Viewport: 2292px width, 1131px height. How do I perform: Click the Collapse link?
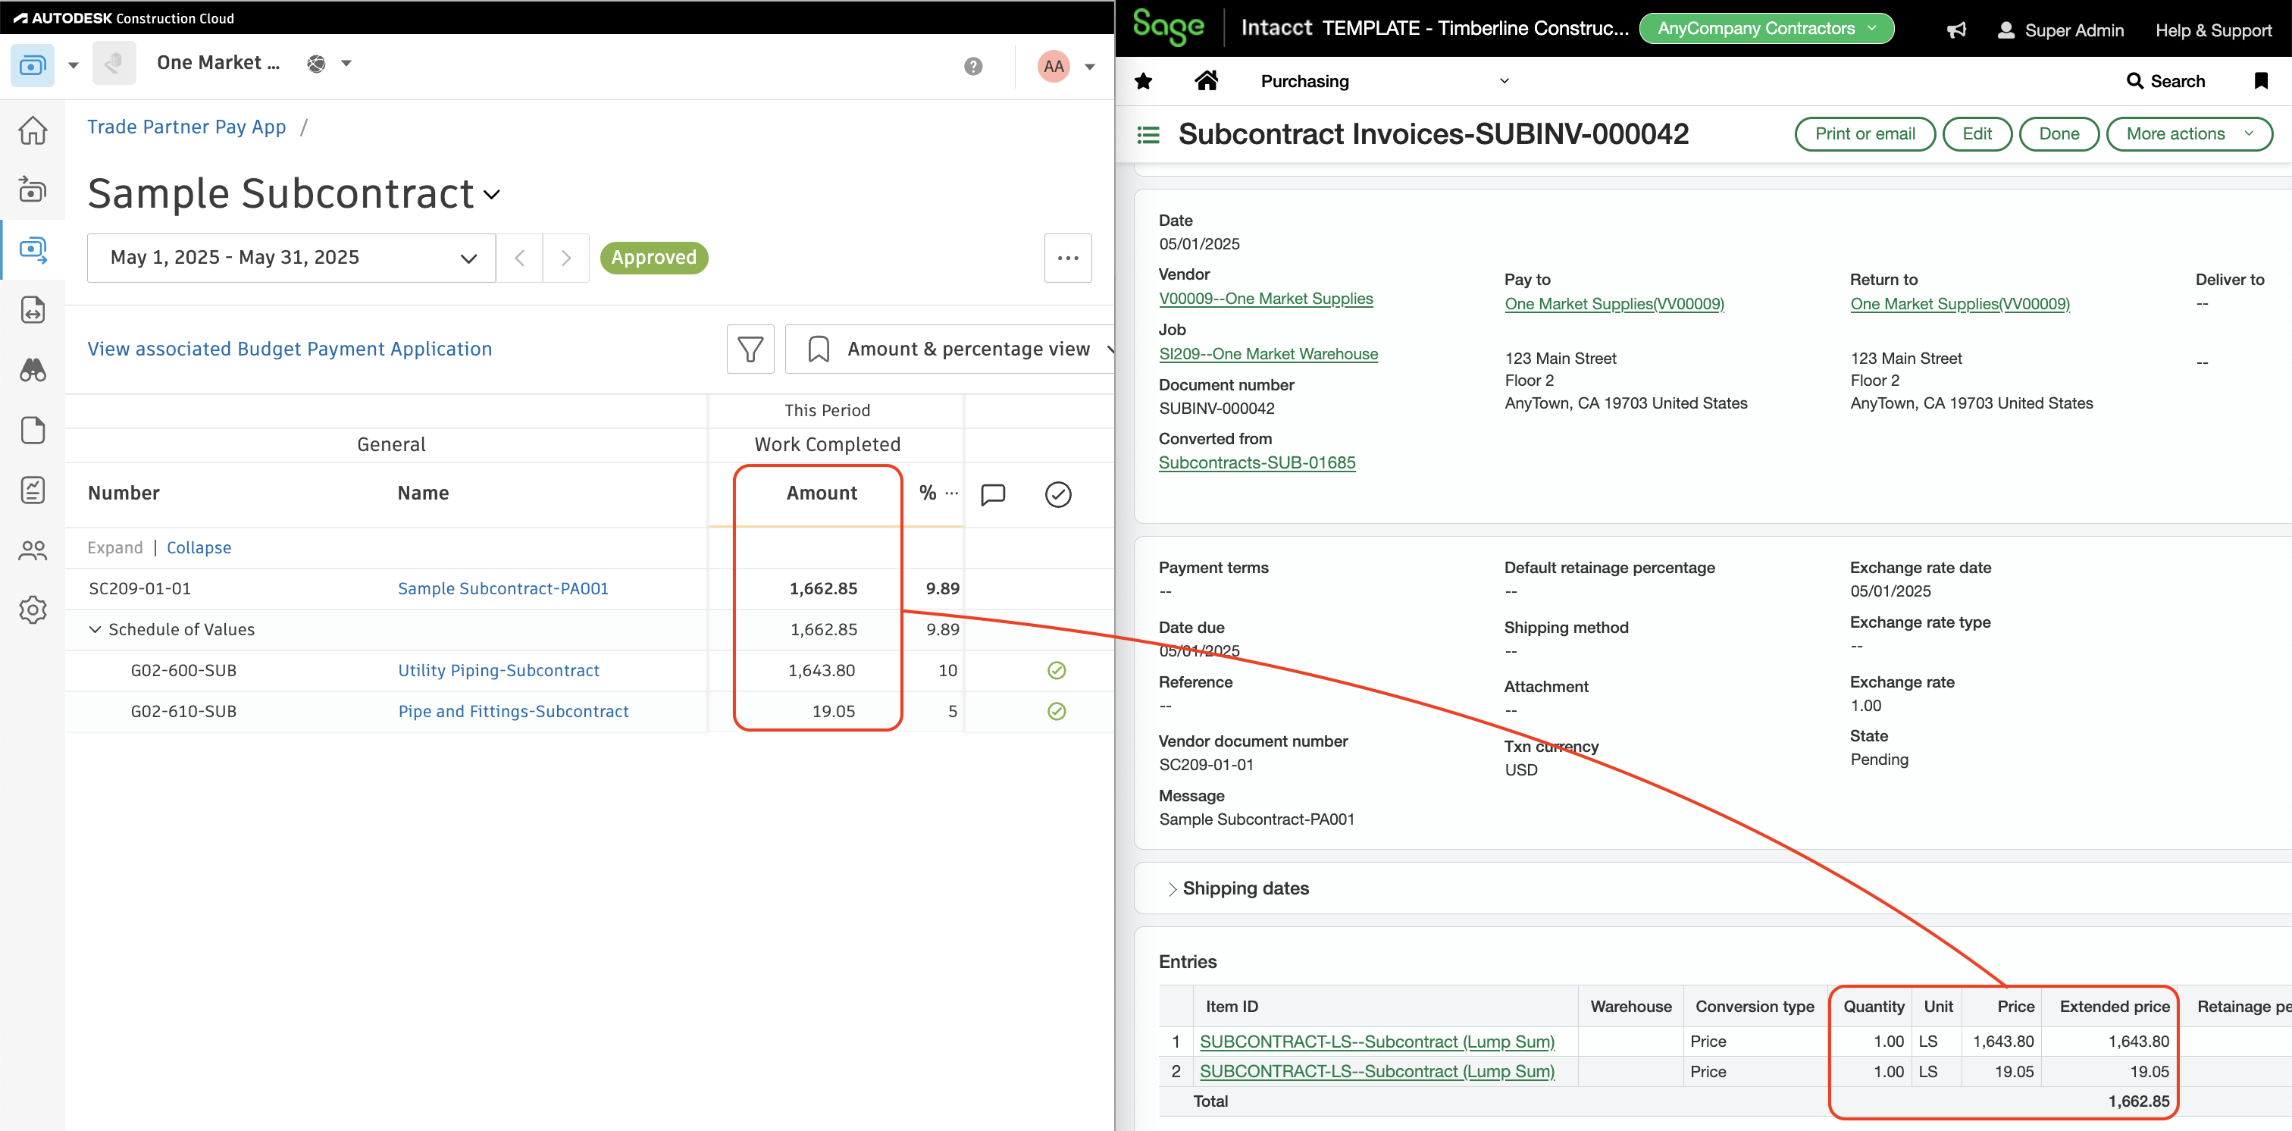(x=199, y=547)
